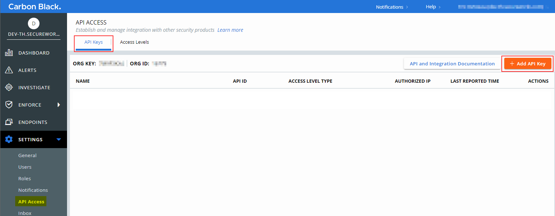This screenshot has height=216, width=555.
Task: Select Users under Settings
Action: tap(25, 167)
